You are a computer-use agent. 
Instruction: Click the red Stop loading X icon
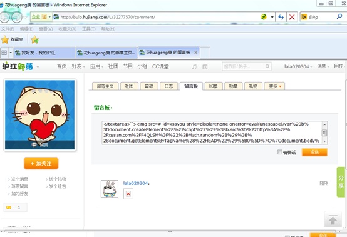[292, 17]
